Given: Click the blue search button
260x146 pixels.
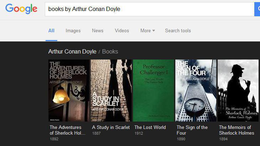Looking at the screenshot, I should tap(257, 9).
